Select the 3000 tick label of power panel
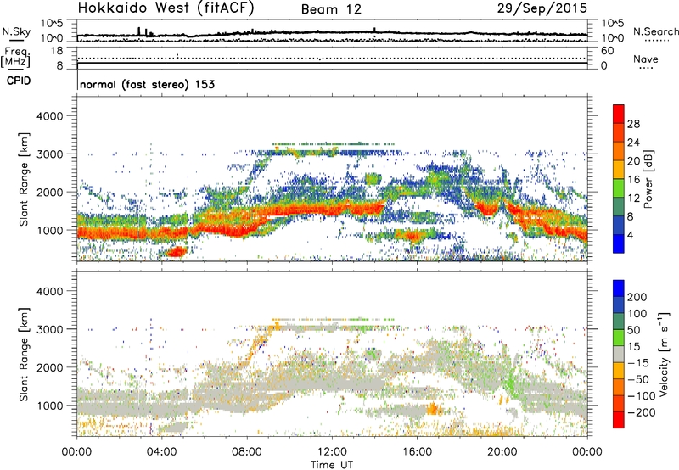This screenshot has width=679, height=470. tap(50, 154)
